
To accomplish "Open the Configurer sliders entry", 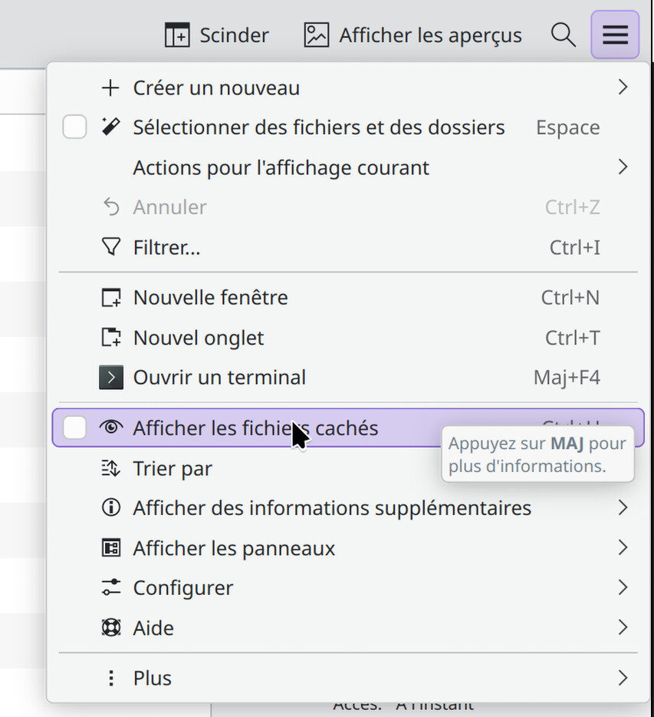I will [348, 587].
